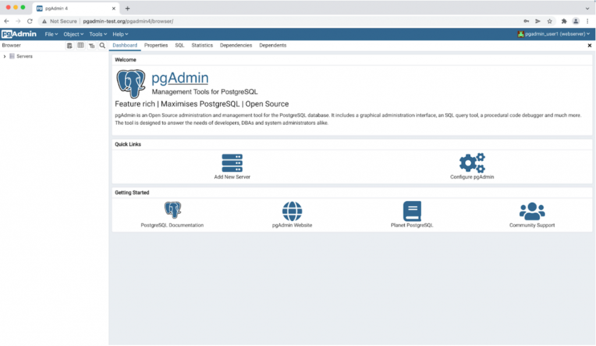Open the pgAdmin Website globe icon
Viewport: 596px width, 346px height.
tap(292, 211)
